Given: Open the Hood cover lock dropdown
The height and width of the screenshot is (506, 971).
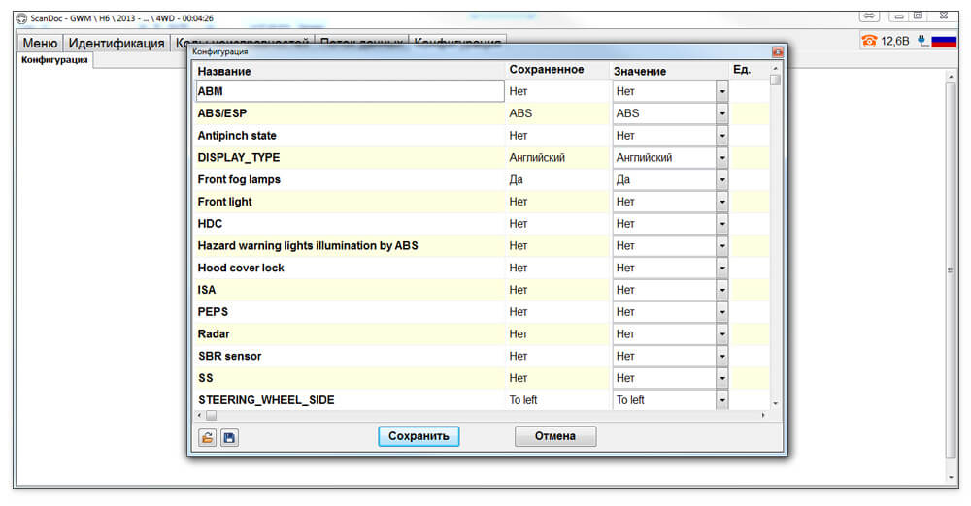Looking at the screenshot, I should pos(722,268).
